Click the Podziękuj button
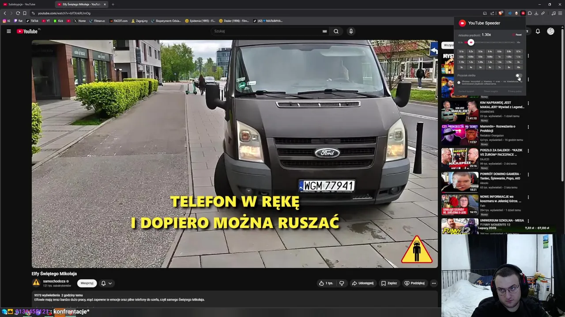 pyautogui.click(x=414, y=283)
